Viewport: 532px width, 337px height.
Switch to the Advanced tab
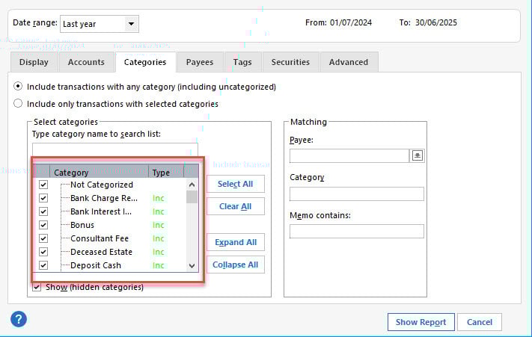(x=349, y=62)
